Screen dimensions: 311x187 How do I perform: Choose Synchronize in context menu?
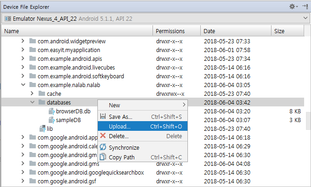coord(142,147)
